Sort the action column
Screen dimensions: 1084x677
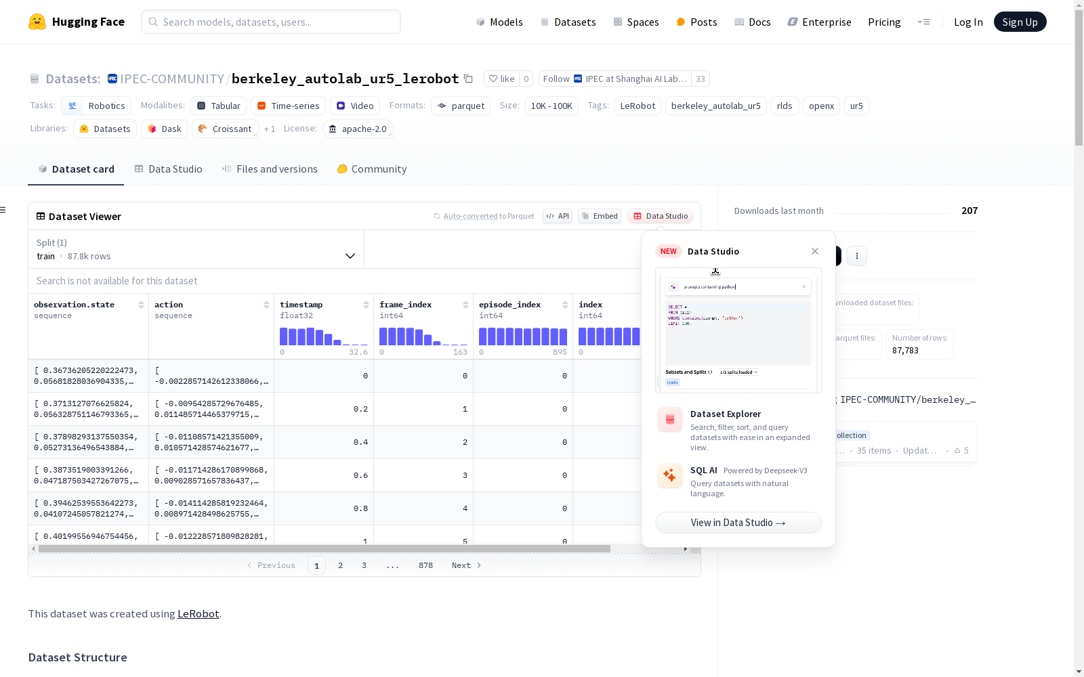266,305
